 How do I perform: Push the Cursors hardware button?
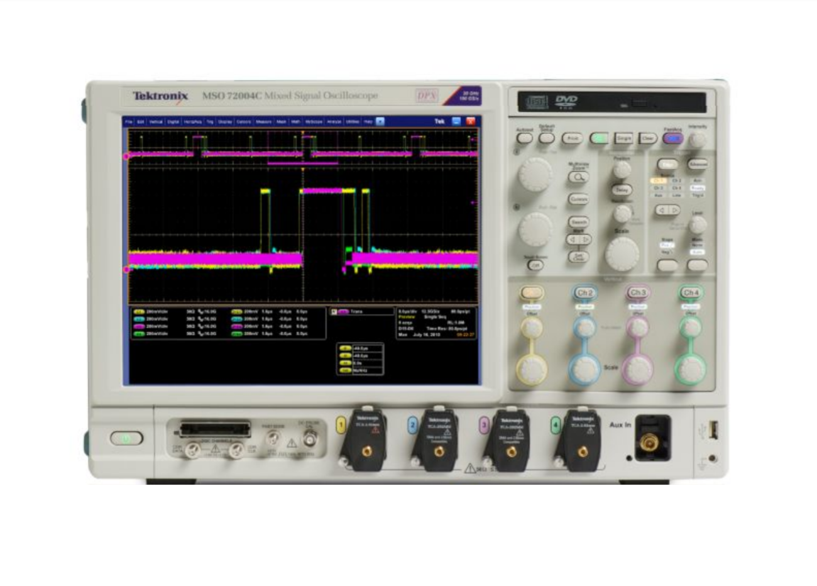579,199
